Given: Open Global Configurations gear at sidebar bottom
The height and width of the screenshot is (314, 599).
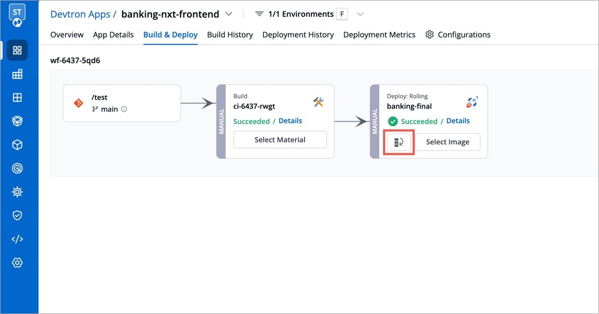Looking at the screenshot, I should coord(17,262).
